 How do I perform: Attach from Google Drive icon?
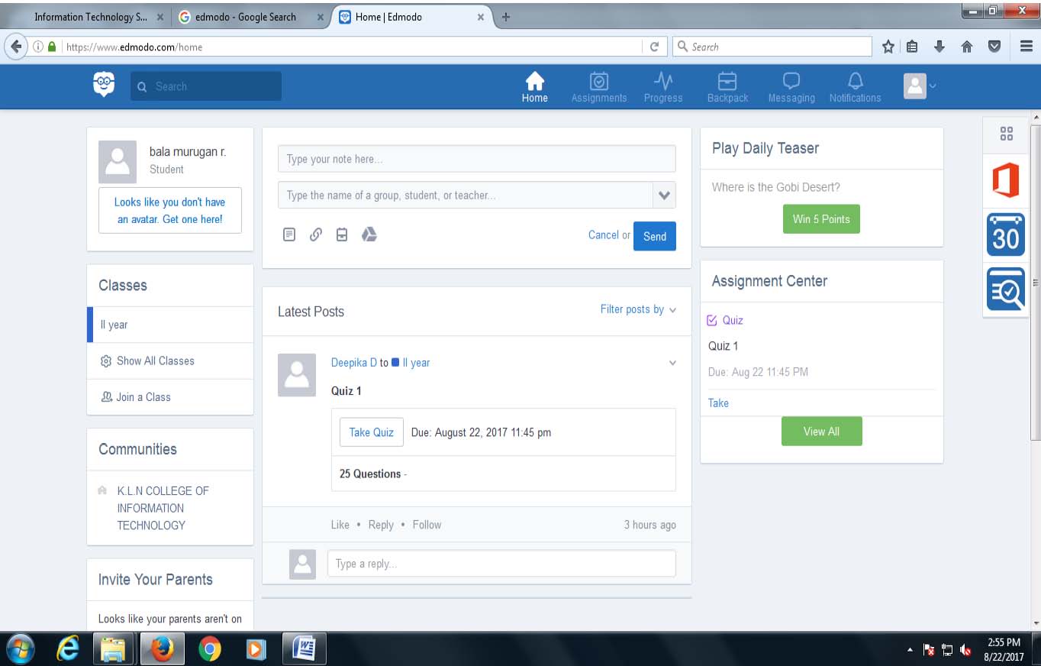(x=369, y=235)
